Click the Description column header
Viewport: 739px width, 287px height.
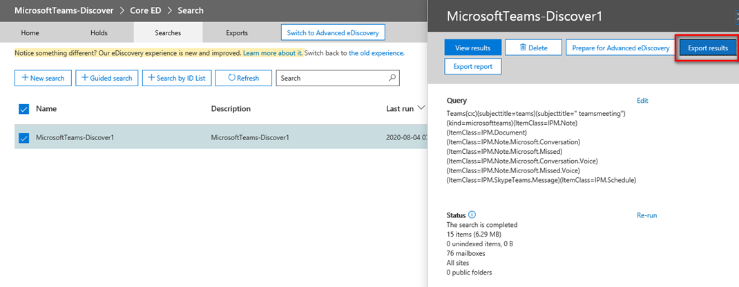[231, 109]
